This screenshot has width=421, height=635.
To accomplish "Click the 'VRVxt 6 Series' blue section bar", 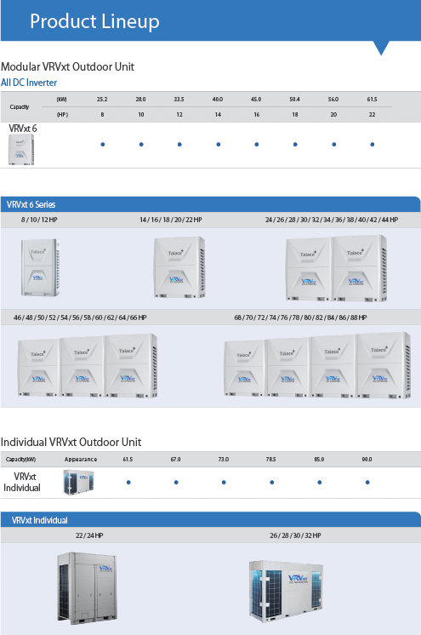I will (x=211, y=204).
